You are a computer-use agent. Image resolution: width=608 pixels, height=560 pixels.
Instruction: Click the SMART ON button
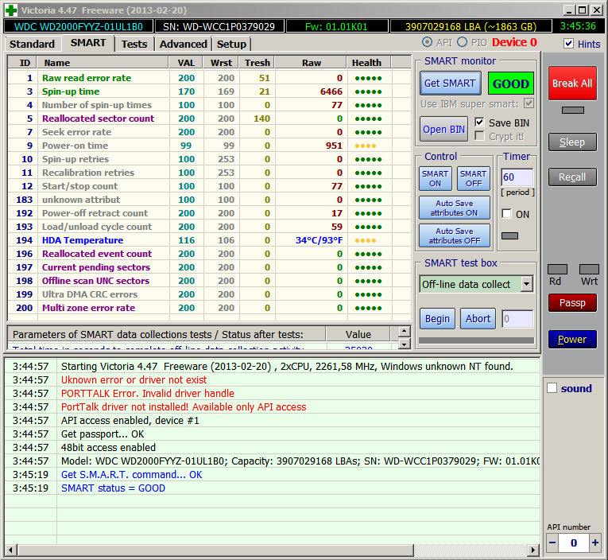click(435, 179)
